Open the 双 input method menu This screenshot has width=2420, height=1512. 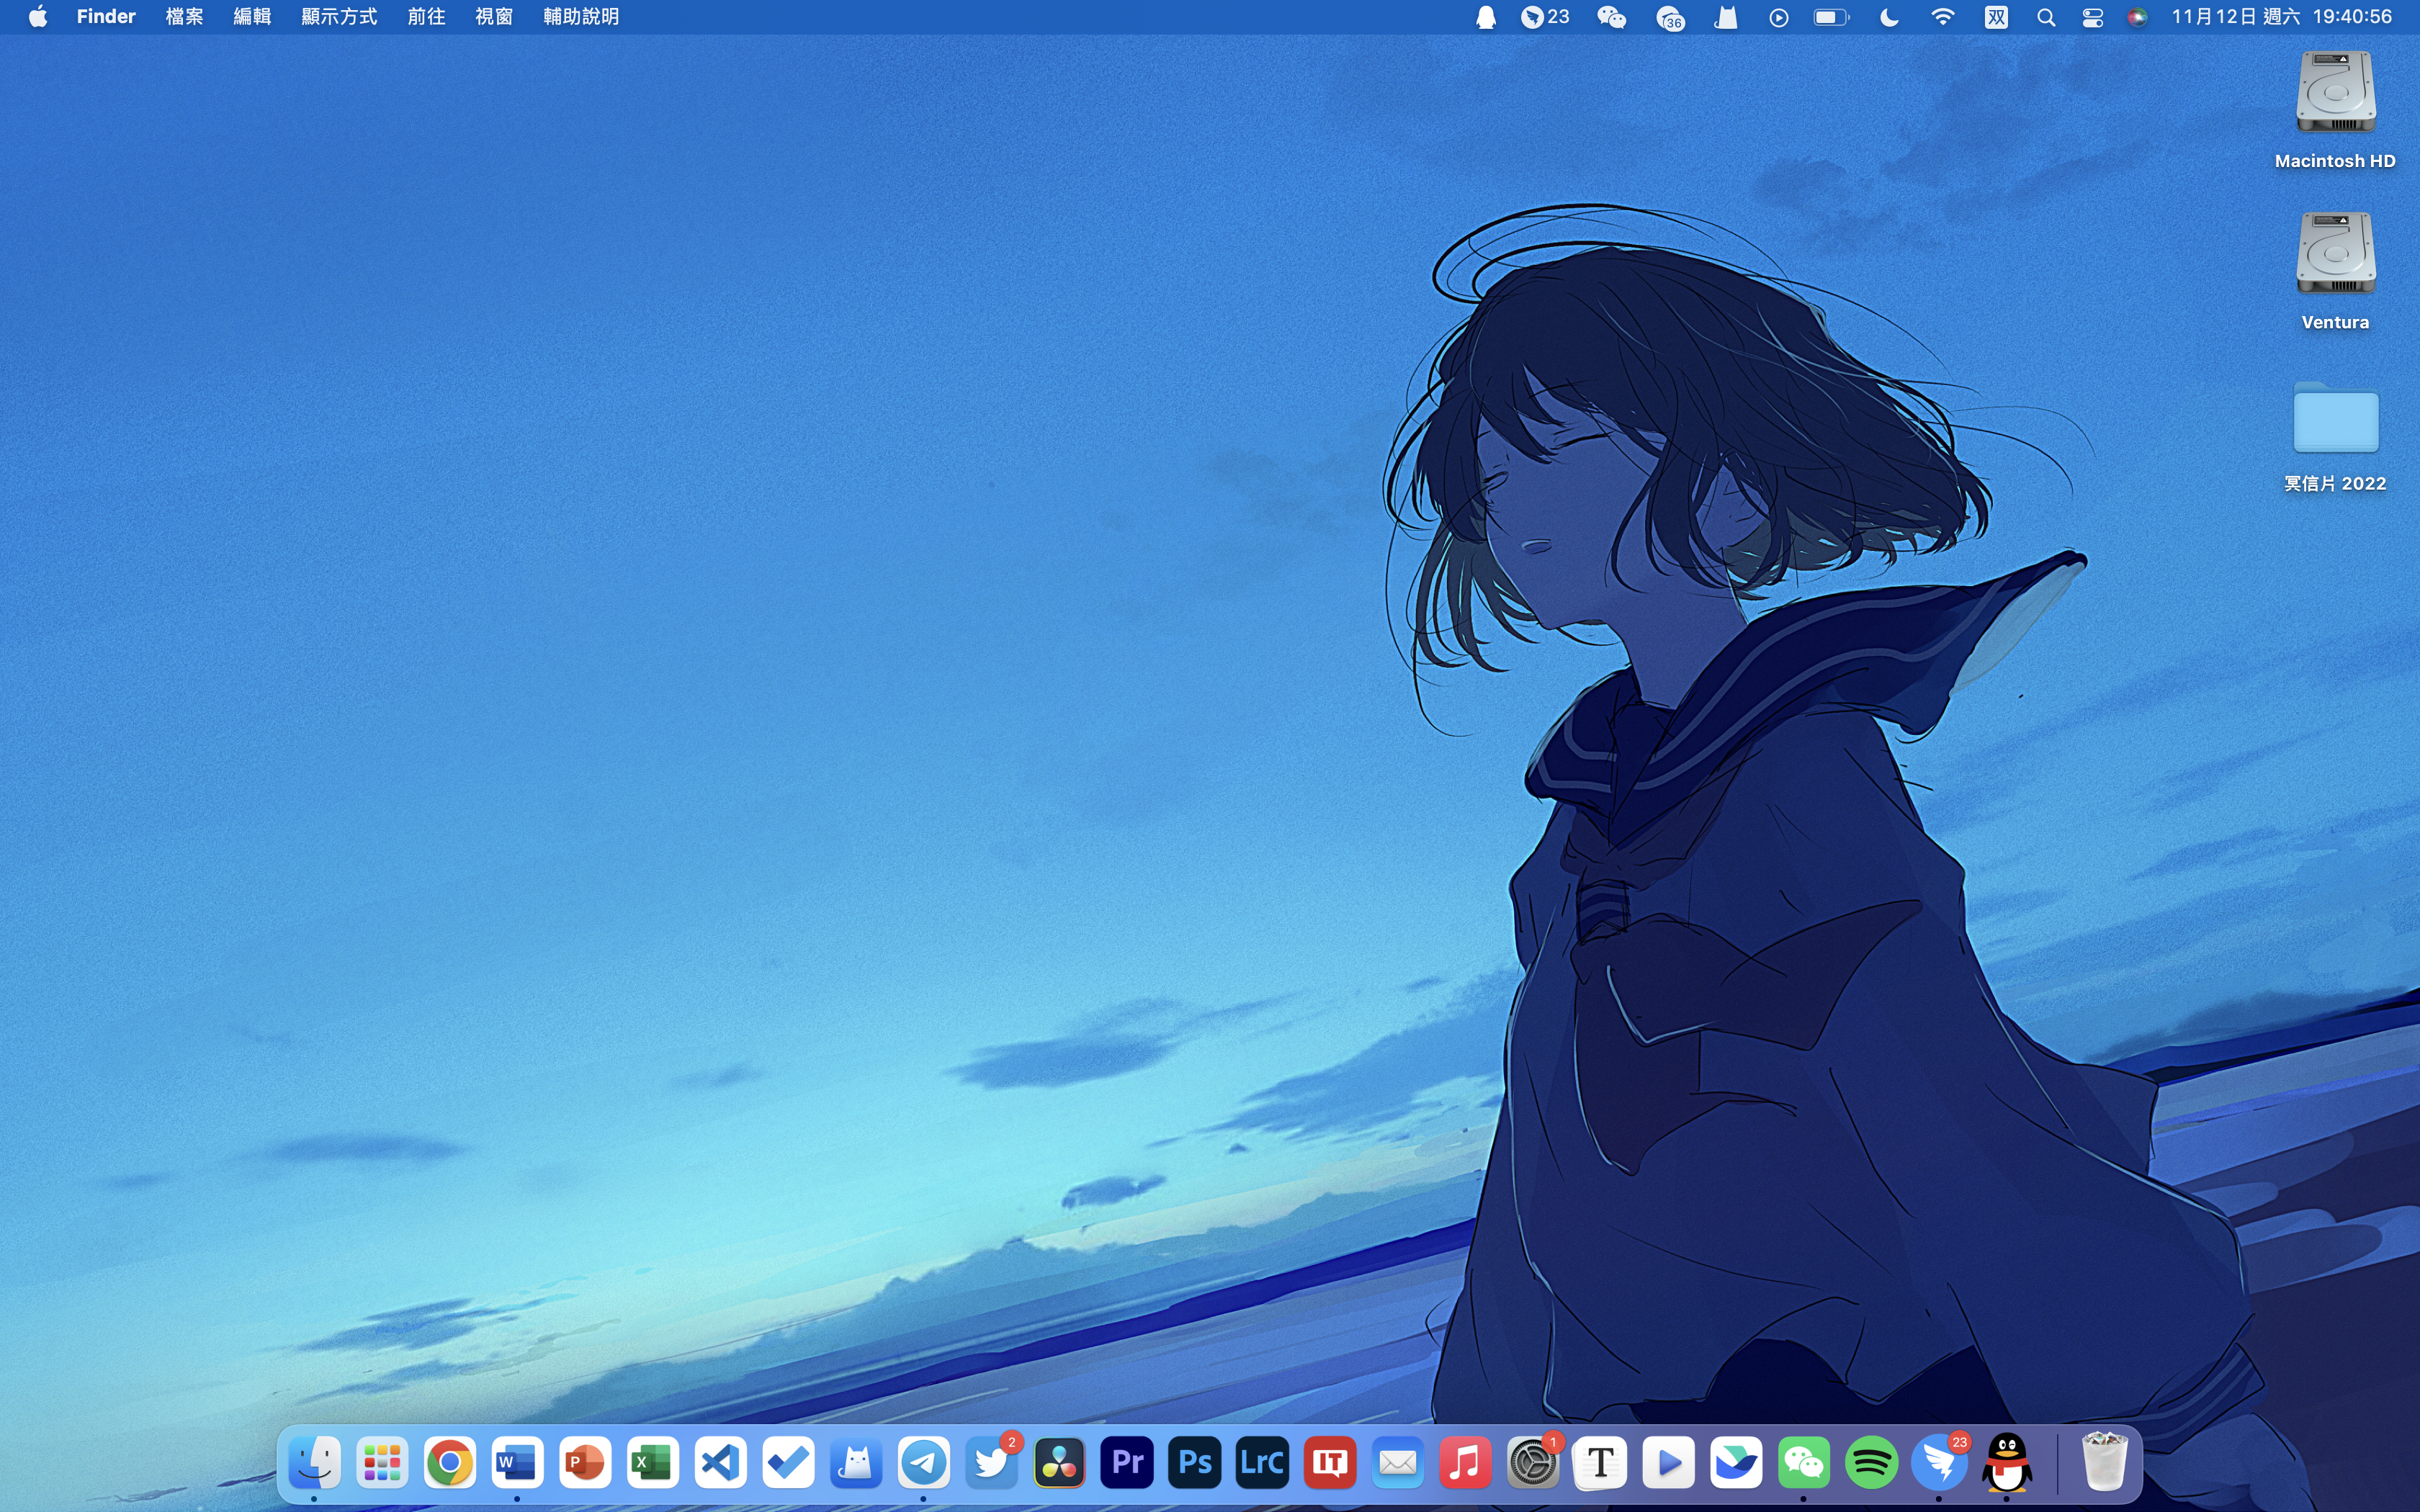(1996, 17)
